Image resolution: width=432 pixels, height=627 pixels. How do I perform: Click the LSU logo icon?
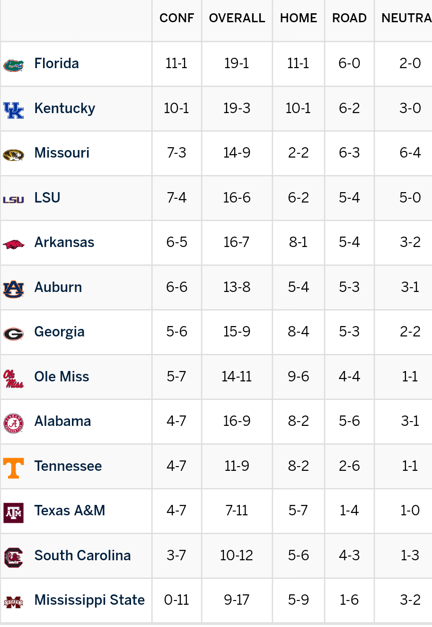coord(13,199)
